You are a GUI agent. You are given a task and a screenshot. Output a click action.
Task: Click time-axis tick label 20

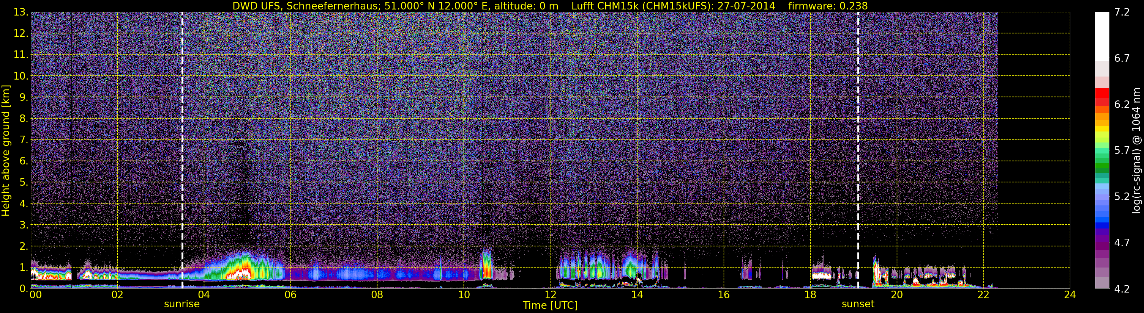click(897, 295)
